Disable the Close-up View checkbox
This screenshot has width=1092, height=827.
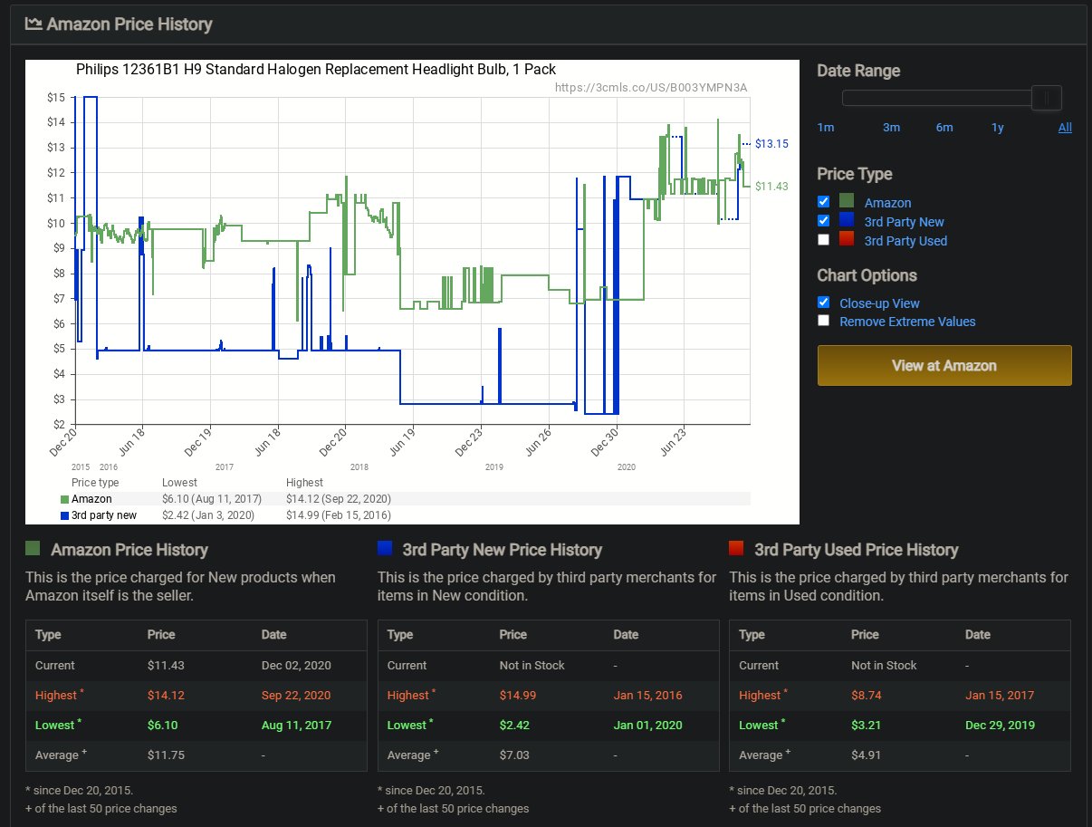coord(823,303)
